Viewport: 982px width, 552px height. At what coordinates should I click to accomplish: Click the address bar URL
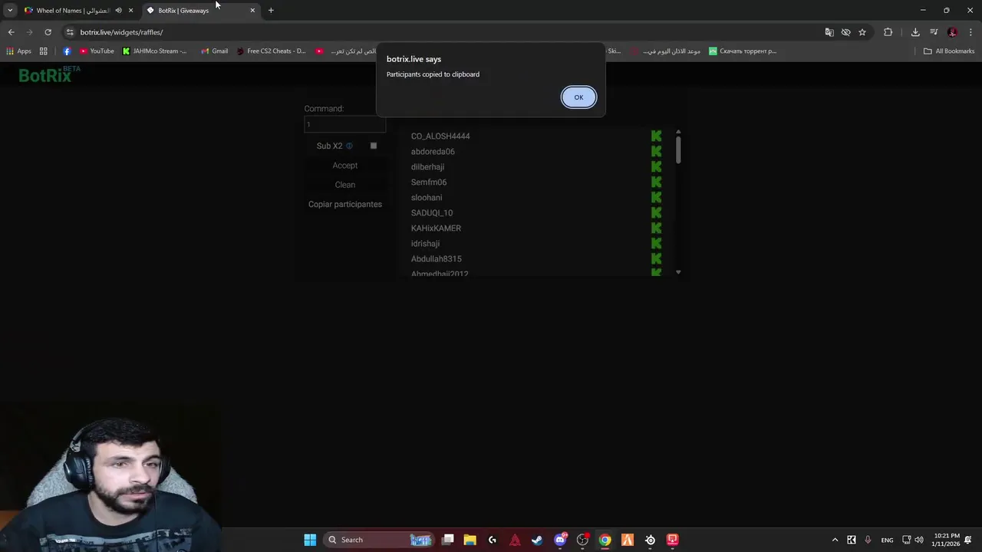[121, 32]
